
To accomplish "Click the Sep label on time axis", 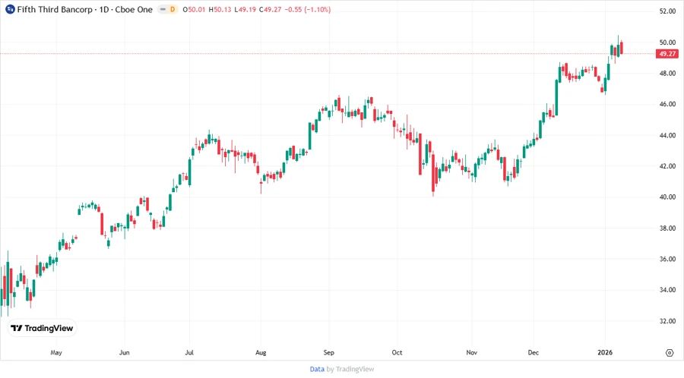I will pyautogui.click(x=329, y=352).
